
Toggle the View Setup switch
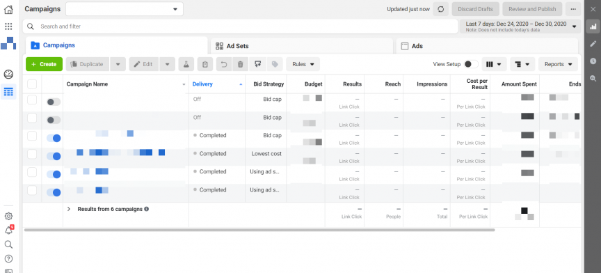(471, 64)
